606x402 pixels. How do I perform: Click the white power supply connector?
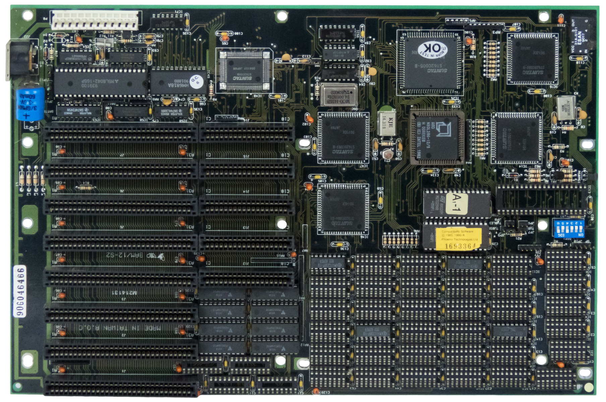95,20
